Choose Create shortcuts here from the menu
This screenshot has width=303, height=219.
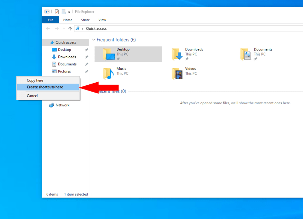[x=45, y=87]
